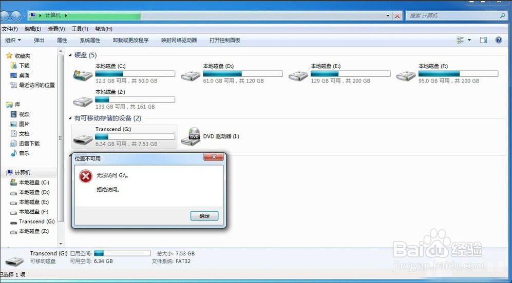Open the 帮助(H) menu
The height and width of the screenshot is (283, 512).
pyautogui.click(x=104, y=29)
